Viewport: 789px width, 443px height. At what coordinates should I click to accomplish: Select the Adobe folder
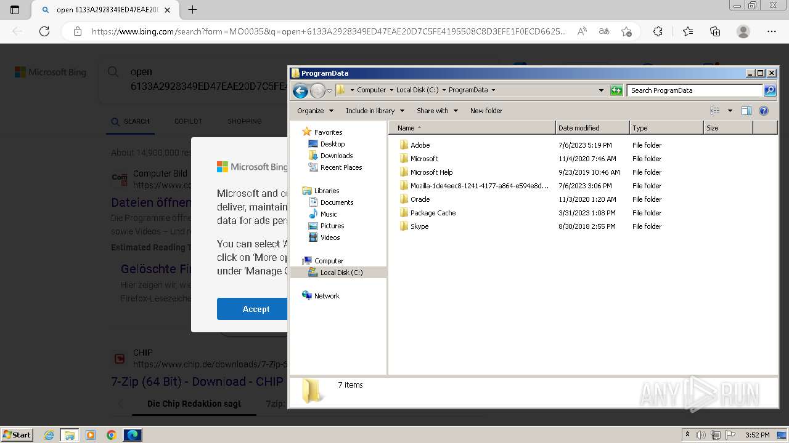[420, 145]
